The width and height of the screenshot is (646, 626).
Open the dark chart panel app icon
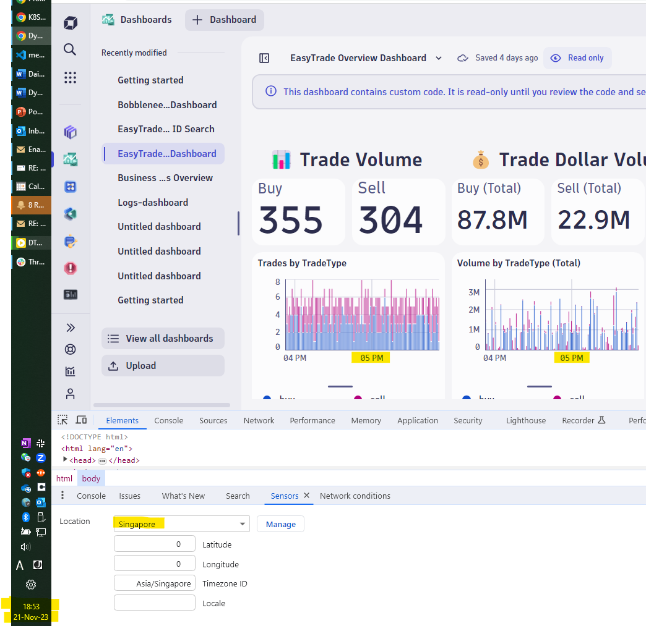71,295
